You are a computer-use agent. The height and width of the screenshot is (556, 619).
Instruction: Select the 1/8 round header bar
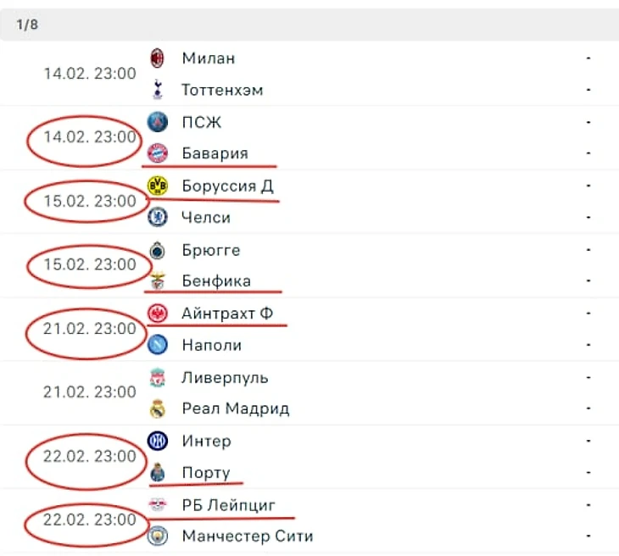click(309, 25)
